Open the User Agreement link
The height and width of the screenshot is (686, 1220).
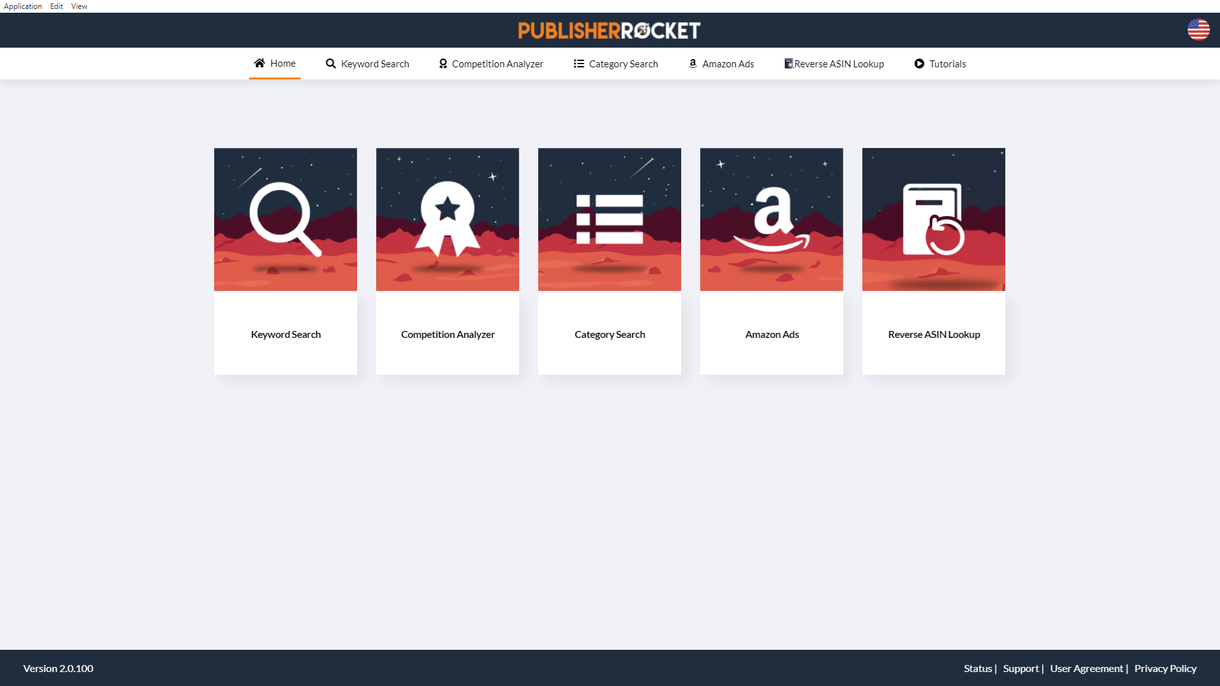tap(1087, 668)
